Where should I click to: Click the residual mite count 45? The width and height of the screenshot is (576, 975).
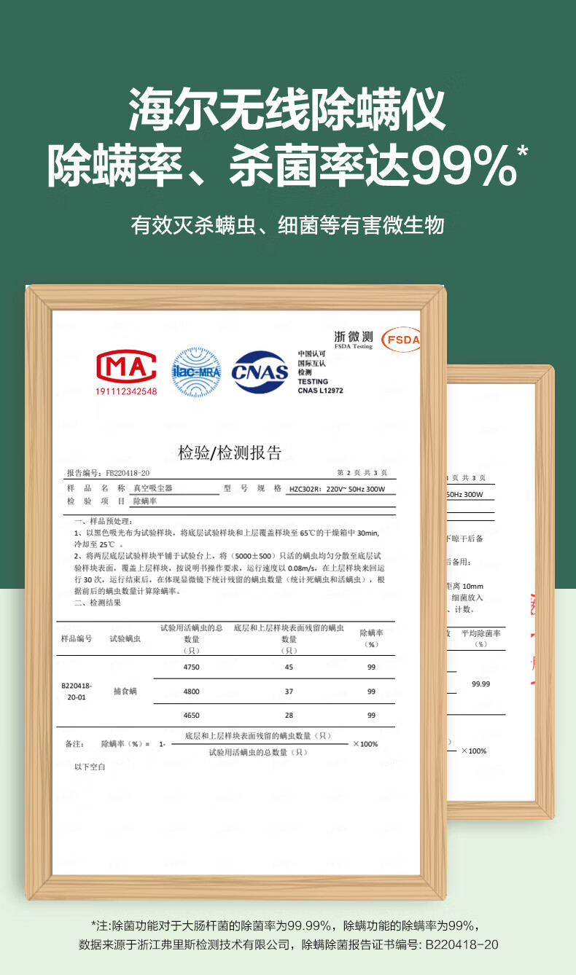289,667
